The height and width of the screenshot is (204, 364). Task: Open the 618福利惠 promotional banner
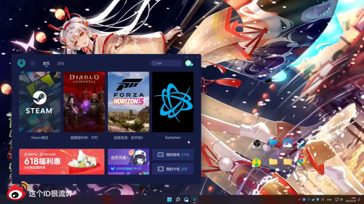[x=62, y=162]
